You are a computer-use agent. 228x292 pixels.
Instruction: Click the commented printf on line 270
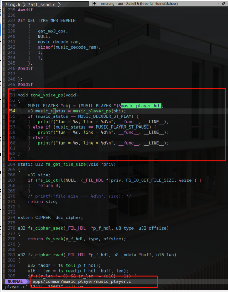(x=79, y=196)
